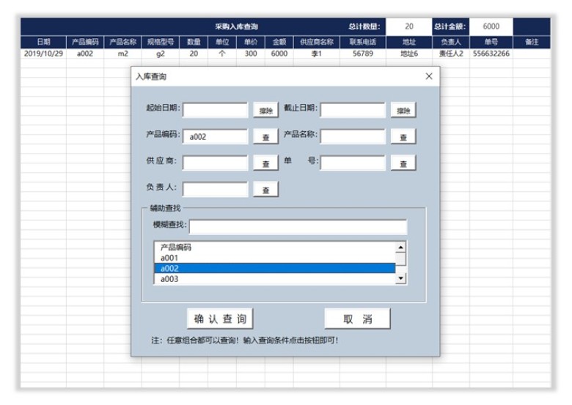Image resolution: width=572 pixels, height=405 pixels.
Task: Click the list box scrollbar thumb
Action: coord(400,259)
